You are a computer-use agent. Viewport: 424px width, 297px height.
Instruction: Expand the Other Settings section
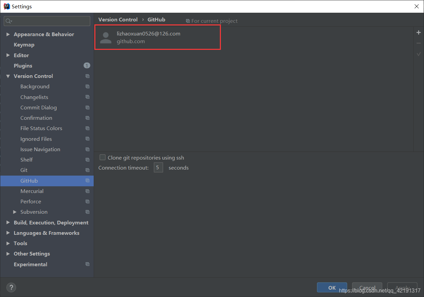8,254
